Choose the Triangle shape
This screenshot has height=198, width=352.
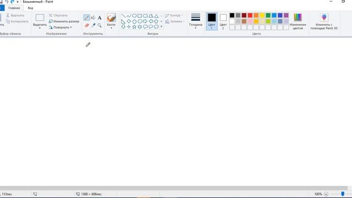pos(156,16)
